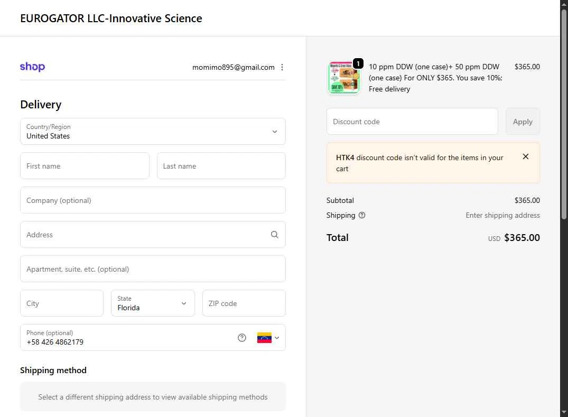This screenshot has height=417, width=568.
Task: Click the Select a different shipping address notice
Action: pyautogui.click(x=153, y=397)
